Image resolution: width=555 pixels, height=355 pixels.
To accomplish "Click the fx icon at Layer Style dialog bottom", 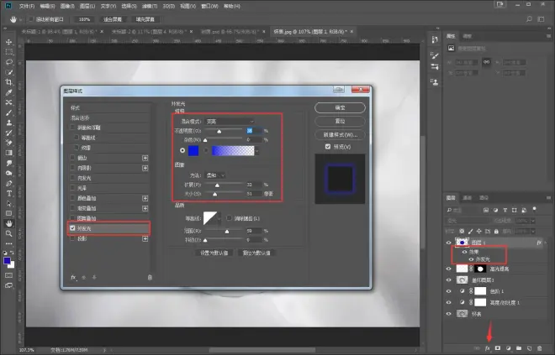I will tap(73, 278).
